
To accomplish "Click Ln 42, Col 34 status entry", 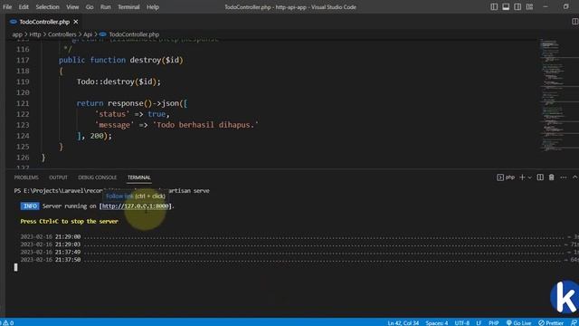I will 403,322.
